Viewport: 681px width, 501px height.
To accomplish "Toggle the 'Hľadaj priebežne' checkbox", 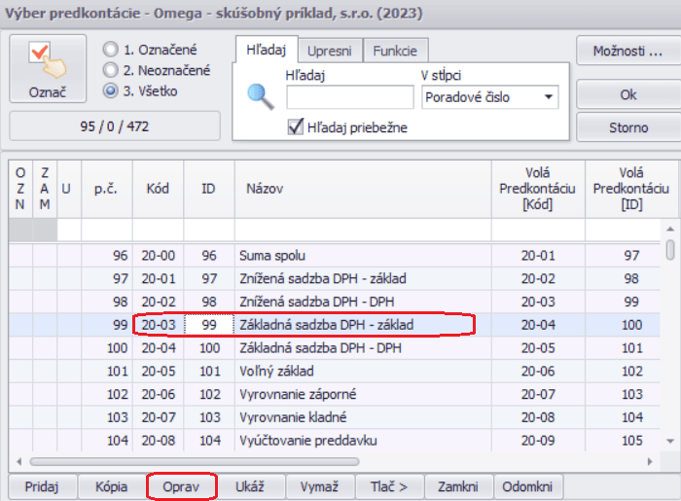I will point(297,126).
